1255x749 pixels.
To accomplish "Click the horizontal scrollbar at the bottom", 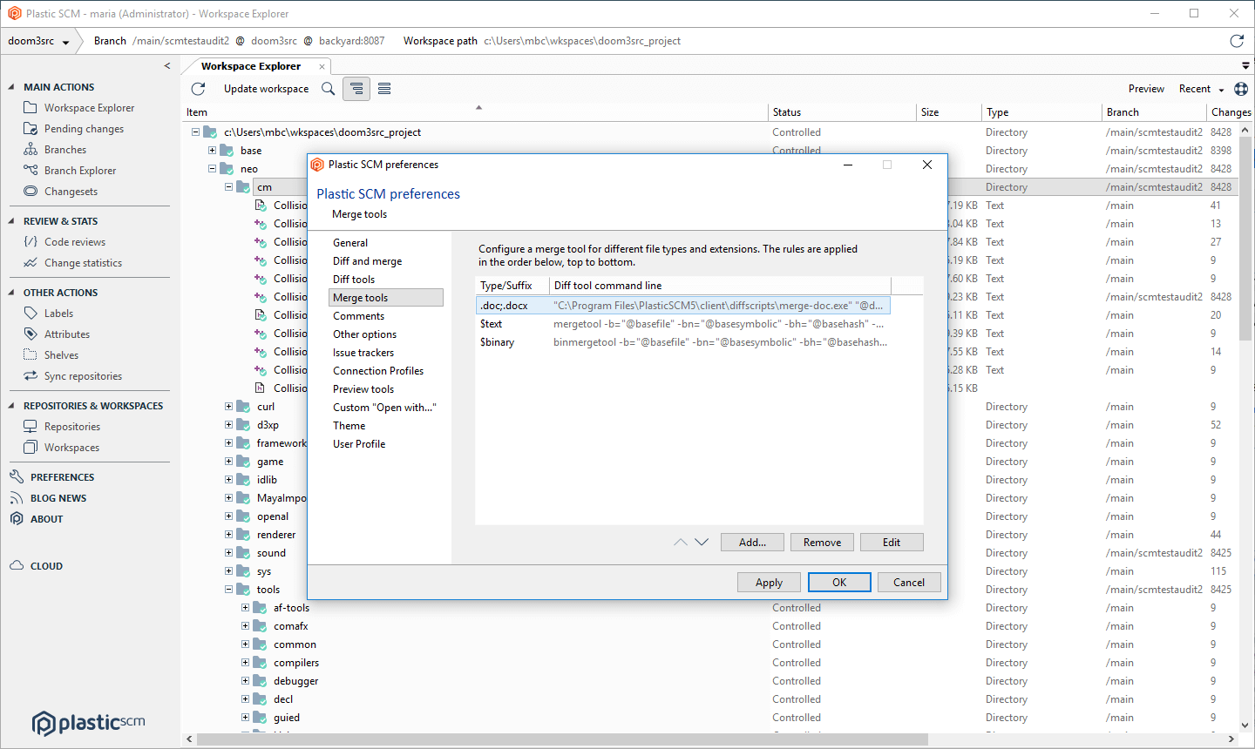I will [x=562, y=739].
